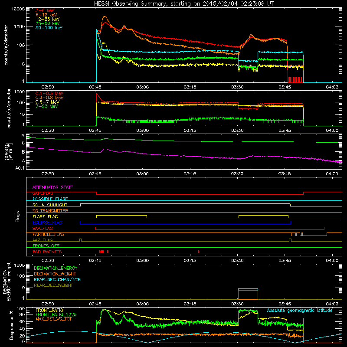Image resolution: width=347 pixels, height=347 pixels.
Task: Click the 03:15 tick label under Flags panel
Action: click(x=190, y=260)
